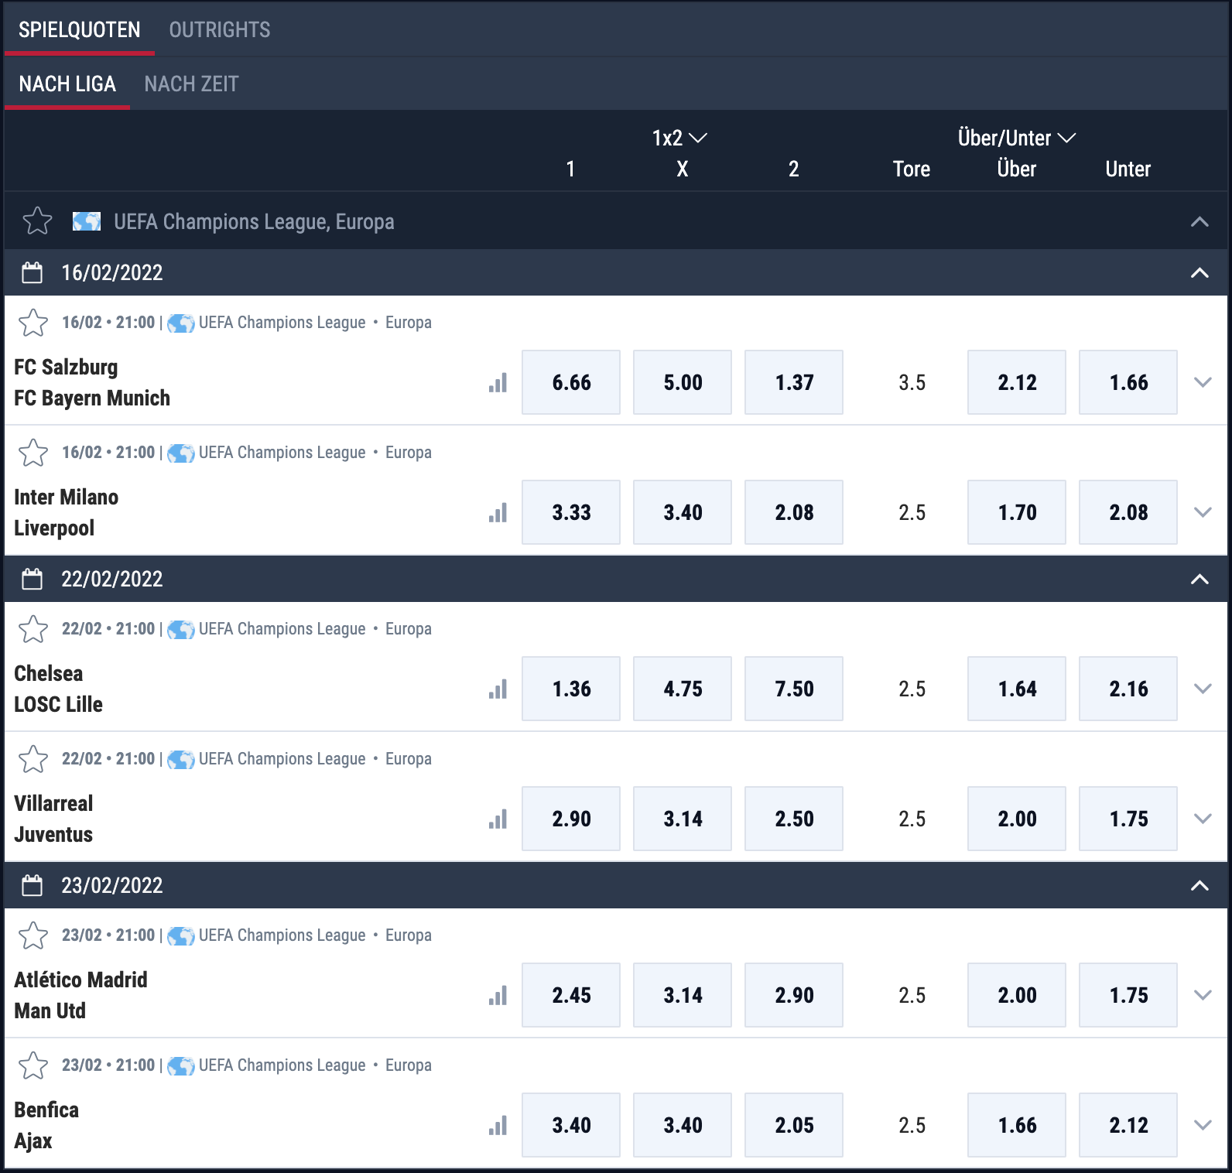The height and width of the screenshot is (1173, 1232).
Task: Open statistics icon for Villarreal vs Juventus
Action: click(x=498, y=819)
